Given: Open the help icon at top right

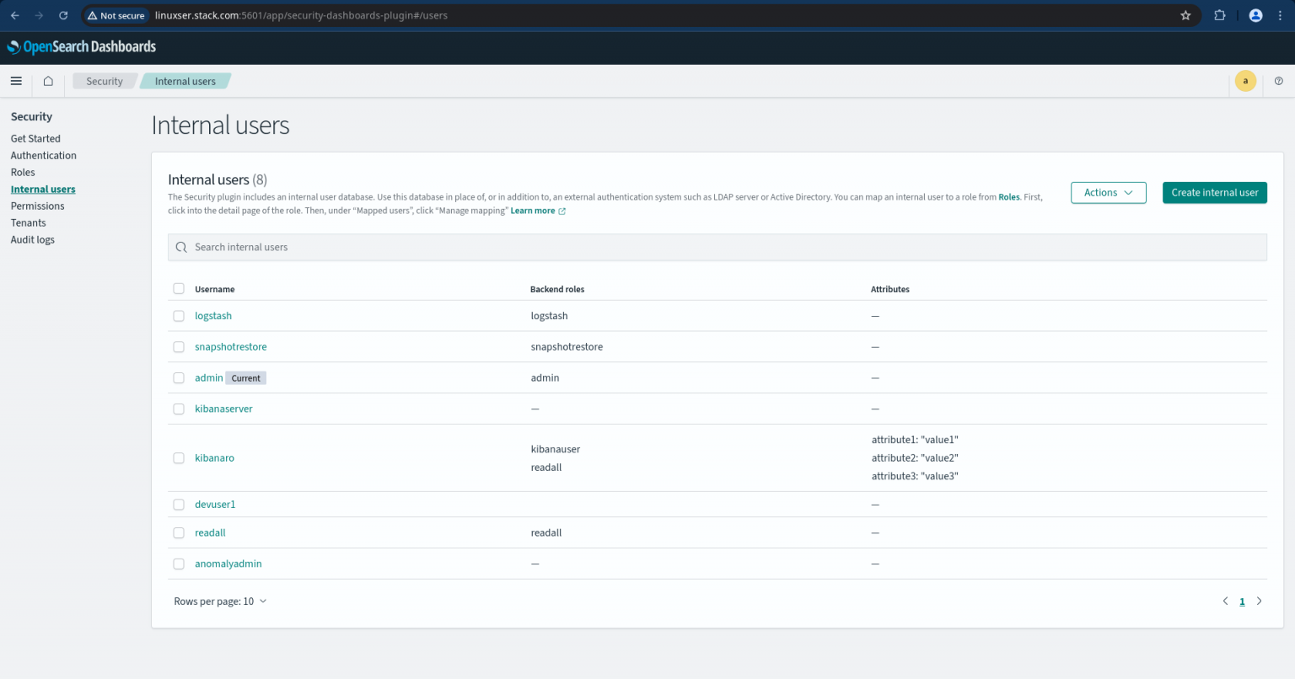Looking at the screenshot, I should 1278,81.
